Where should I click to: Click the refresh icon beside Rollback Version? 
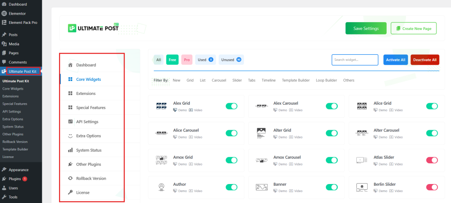tap(70, 178)
